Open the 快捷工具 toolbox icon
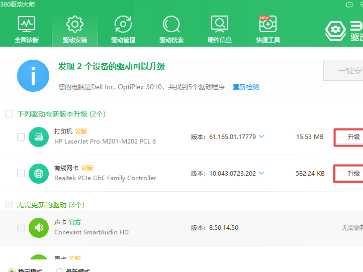This screenshot has height=272, width=363. coord(268,24)
